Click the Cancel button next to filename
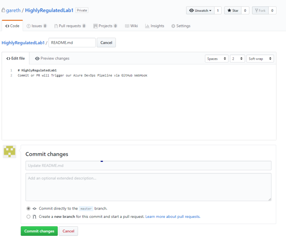 click(106, 42)
